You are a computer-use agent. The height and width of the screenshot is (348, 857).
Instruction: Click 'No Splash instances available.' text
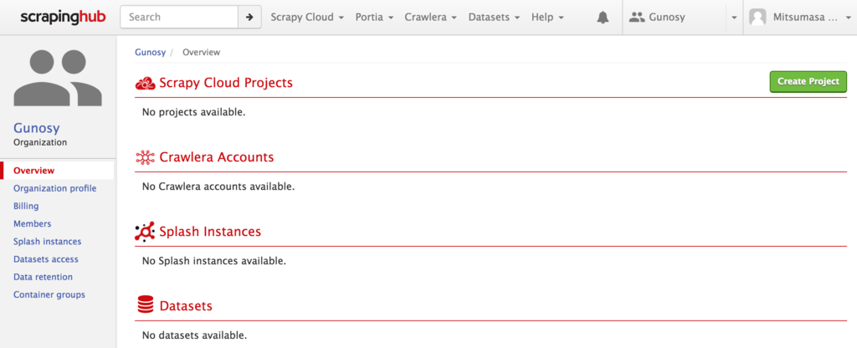(214, 261)
